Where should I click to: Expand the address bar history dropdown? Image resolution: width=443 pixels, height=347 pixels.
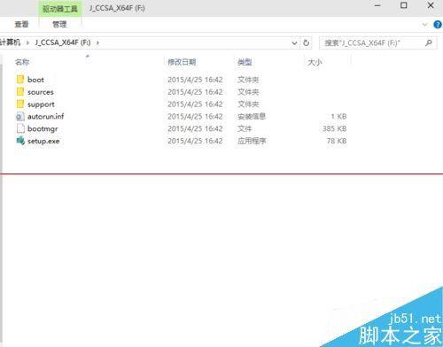[x=294, y=43]
